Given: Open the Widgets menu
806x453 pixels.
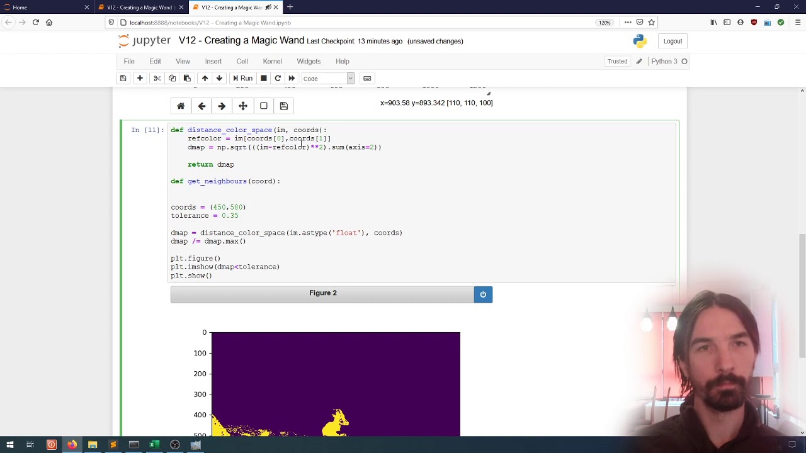Looking at the screenshot, I should 309,61.
